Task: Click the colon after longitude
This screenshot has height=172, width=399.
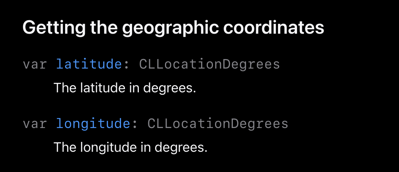Action: coord(134,125)
